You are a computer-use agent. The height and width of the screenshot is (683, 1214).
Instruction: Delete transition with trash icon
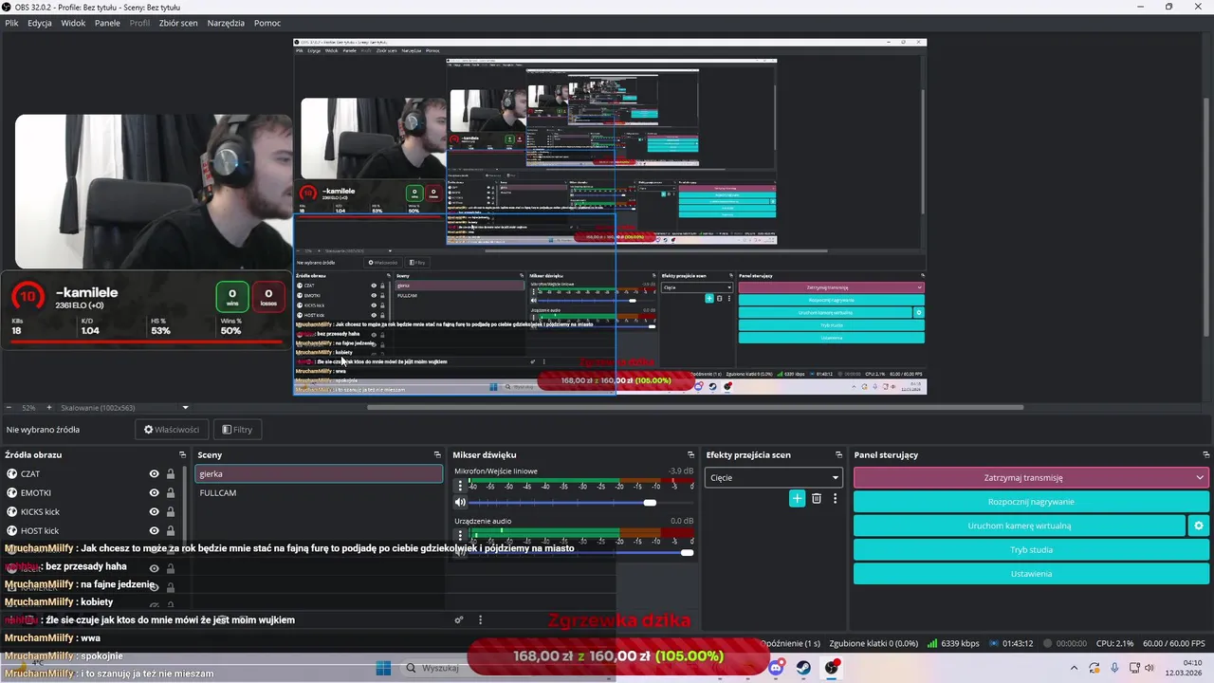coord(817,498)
